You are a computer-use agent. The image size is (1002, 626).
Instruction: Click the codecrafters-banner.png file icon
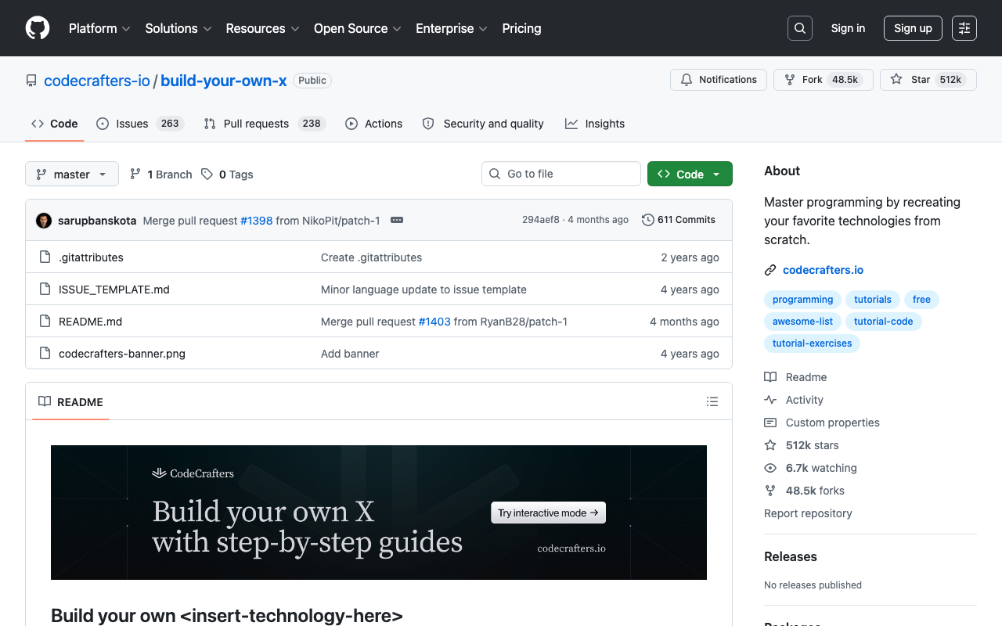click(x=45, y=354)
